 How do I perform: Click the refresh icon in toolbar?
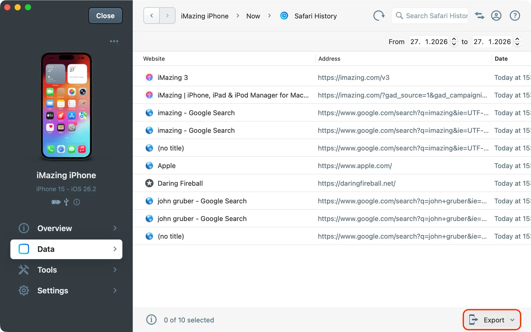tap(379, 16)
